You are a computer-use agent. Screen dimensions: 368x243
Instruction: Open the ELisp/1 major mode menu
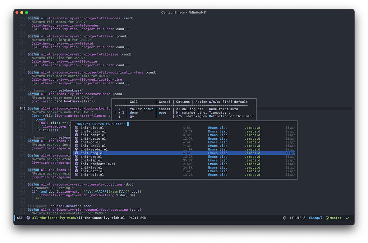[x=316, y=218]
